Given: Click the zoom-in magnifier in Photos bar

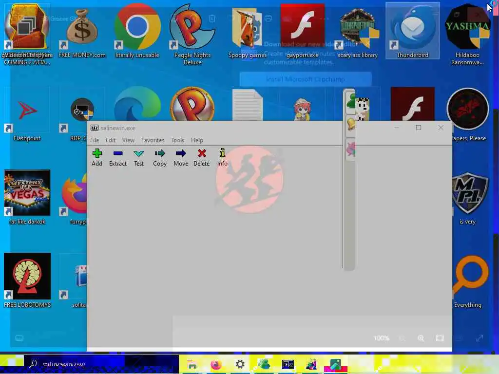Looking at the screenshot, I should coord(421,338).
